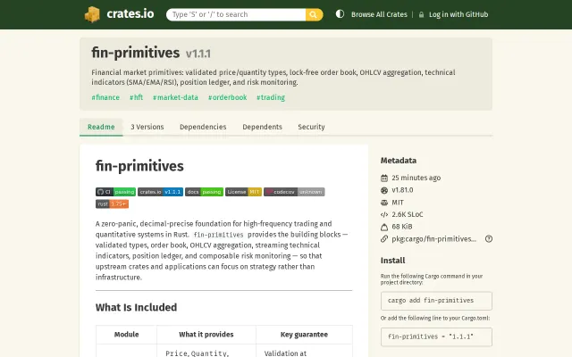Select the Readme tab
572x357 pixels.
(x=101, y=127)
